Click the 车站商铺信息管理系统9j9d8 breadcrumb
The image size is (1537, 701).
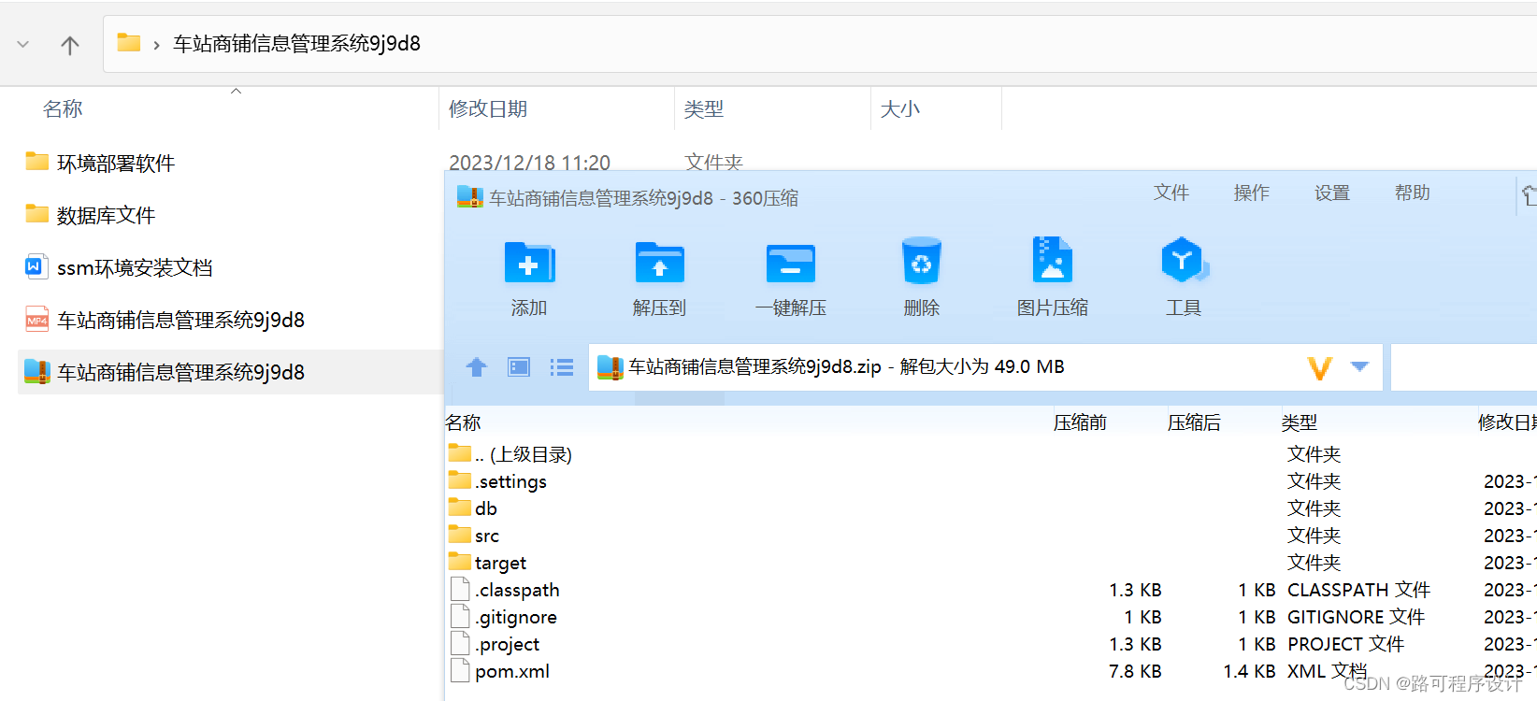tap(297, 44)
